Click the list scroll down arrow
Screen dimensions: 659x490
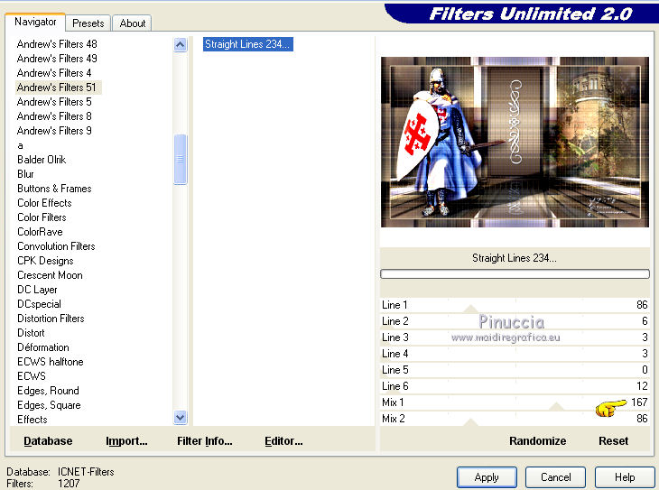181,418
